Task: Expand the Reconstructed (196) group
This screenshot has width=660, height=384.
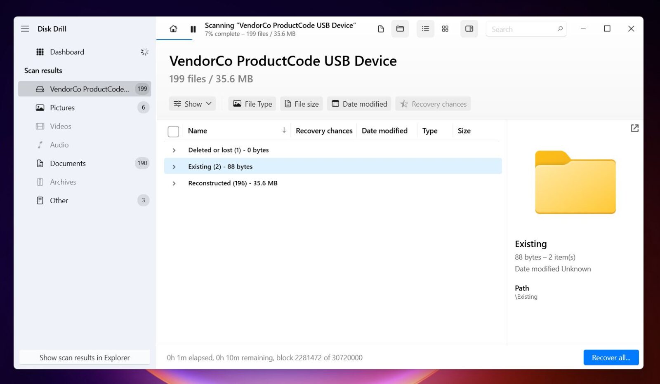Action: tap(174, 183)
